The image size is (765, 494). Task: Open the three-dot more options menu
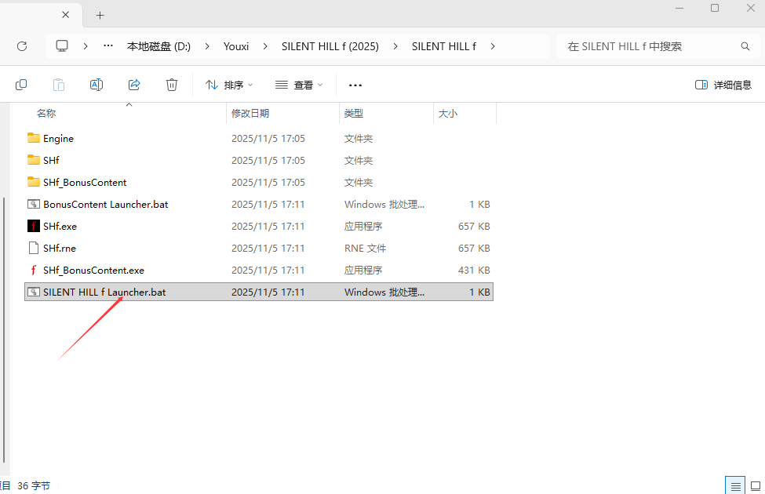point(355,85)
